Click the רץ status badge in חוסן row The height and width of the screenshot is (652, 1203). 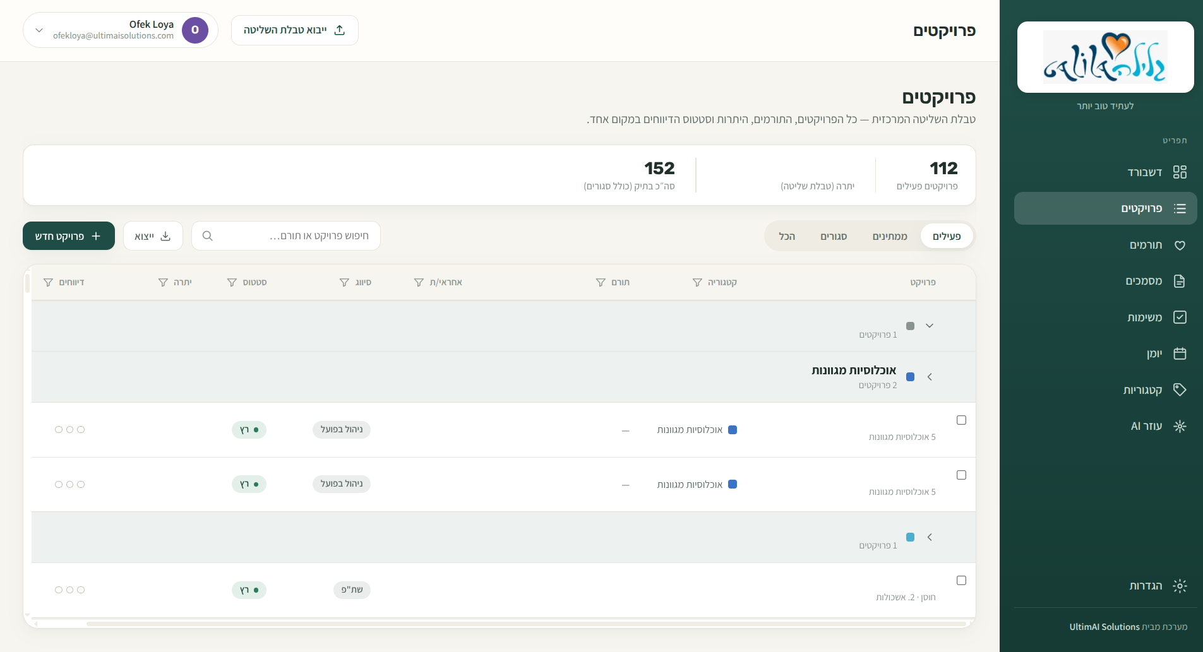pyautogui.click(x=249, y=590)
